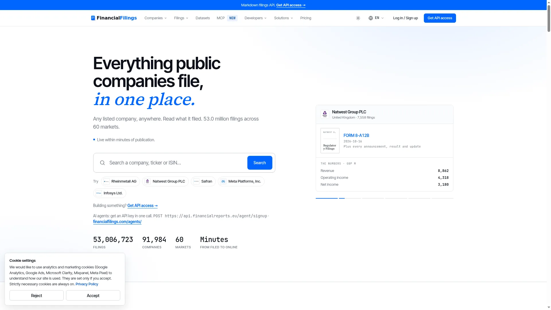Image resolution: width=551 pixels, height=310 pixels.
Task: Reject cookies in the cookie settings
Action: coord(36,295)
